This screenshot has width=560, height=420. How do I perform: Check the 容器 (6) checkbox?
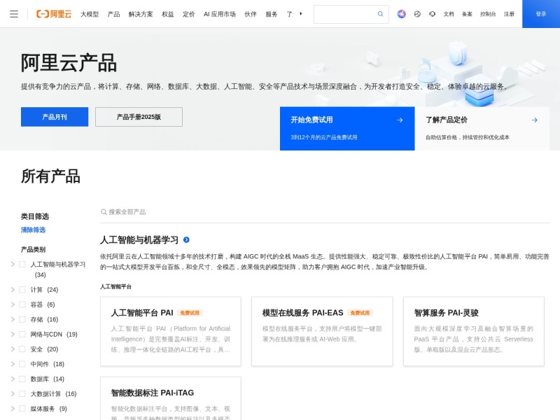22,304
